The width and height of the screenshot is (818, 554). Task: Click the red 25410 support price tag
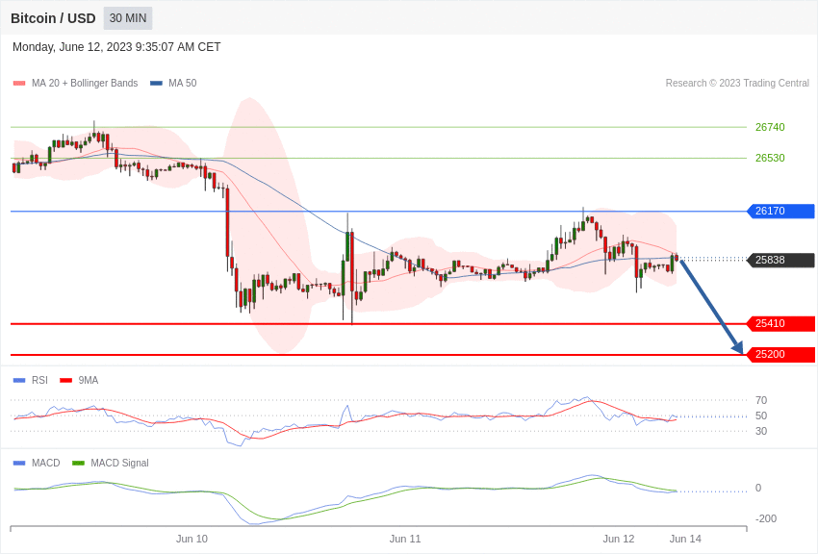click(781, 323)
